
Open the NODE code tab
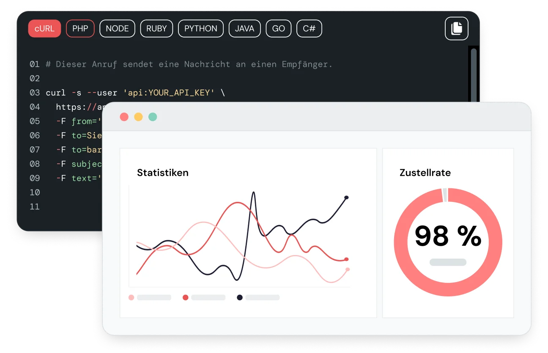[x=117, y=29]
